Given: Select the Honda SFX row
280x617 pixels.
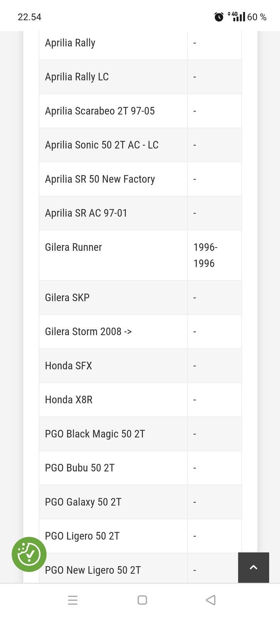Looking at the screenshot, I should [69, 366].
